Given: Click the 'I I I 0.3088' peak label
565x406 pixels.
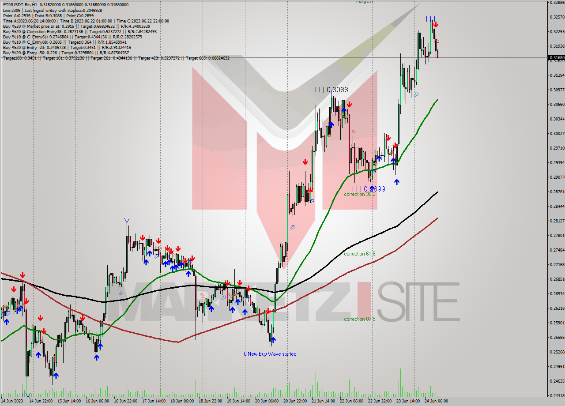Looking at the screenshot, I should pos(331,90).
